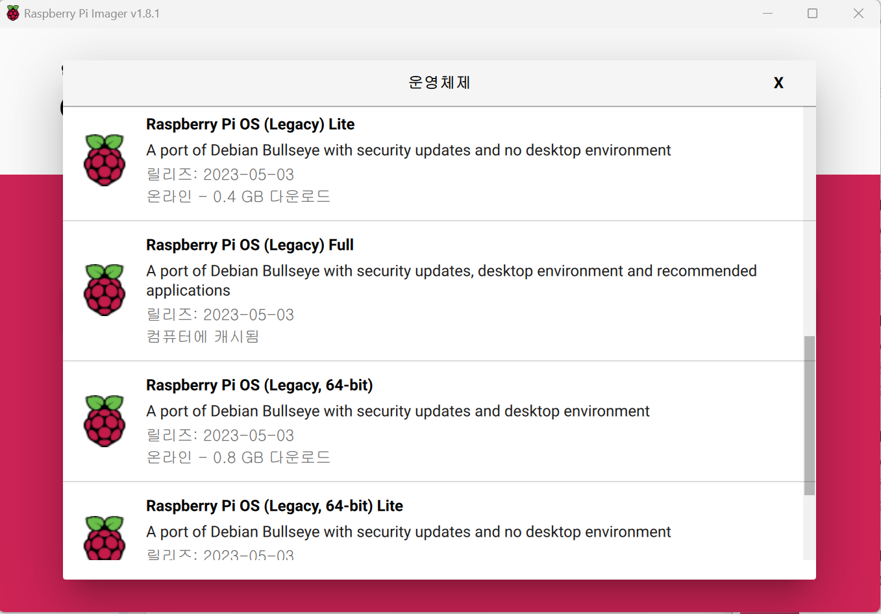Click '릴리즈: 2023-05-03' under Legacy Full
This screenshot has height=614, width=881.
(220, 314)
